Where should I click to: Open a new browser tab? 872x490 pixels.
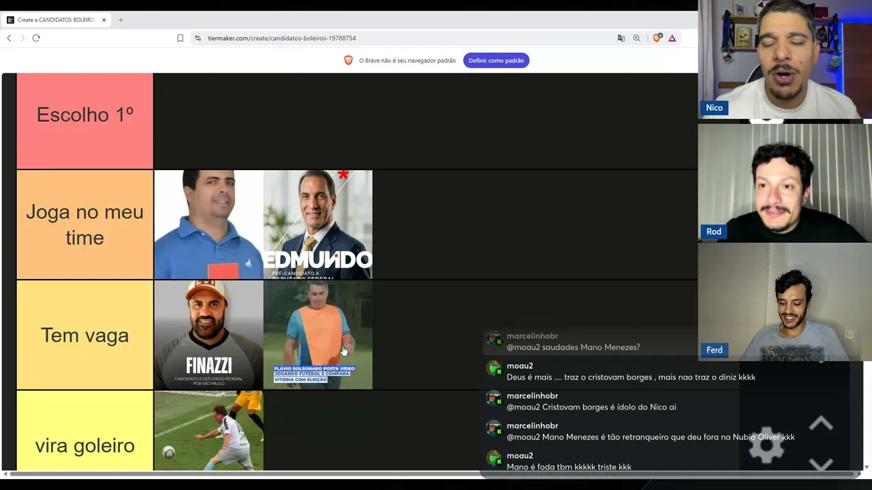(x=121, y=20)
